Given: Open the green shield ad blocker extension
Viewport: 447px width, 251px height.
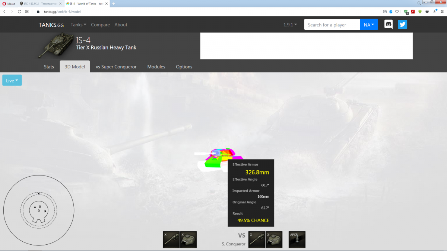Looking at the screenshot, I should point(407,12).
